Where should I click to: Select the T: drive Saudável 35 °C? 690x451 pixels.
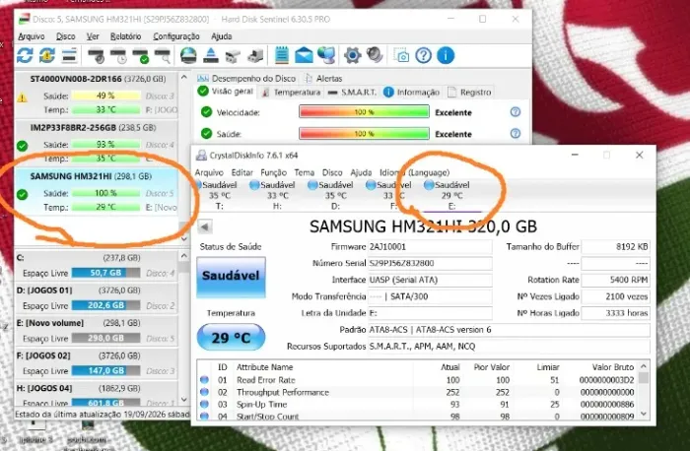(x=218, y=195)
